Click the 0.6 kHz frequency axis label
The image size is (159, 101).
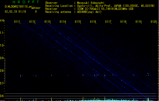pos(2,96)
